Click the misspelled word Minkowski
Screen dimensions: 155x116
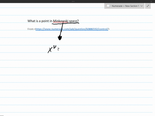click(x=61, y=21)
